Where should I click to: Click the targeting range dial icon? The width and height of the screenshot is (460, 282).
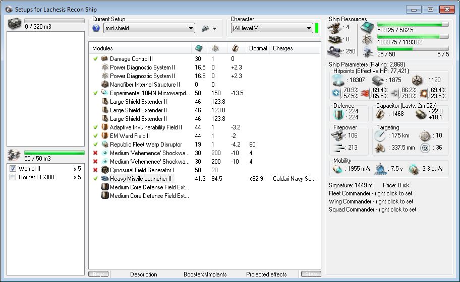tap(380, 135)
